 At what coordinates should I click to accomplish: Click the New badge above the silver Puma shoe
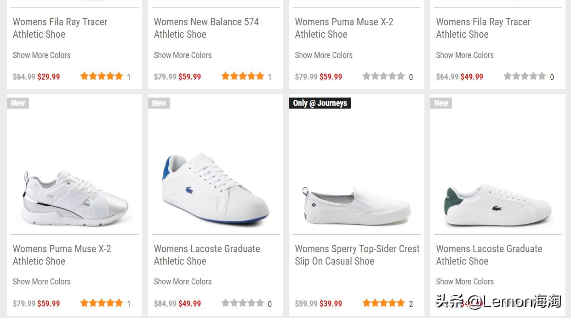18,103
